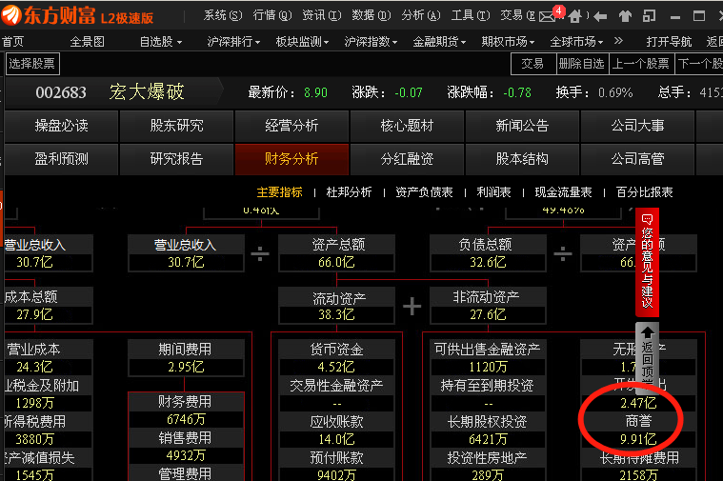Open the mail inbox with 4 notifications

click(x=548, y=16)
